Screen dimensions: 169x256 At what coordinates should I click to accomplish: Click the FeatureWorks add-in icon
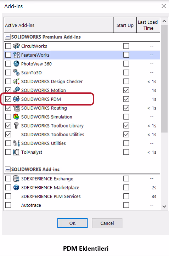16,55
